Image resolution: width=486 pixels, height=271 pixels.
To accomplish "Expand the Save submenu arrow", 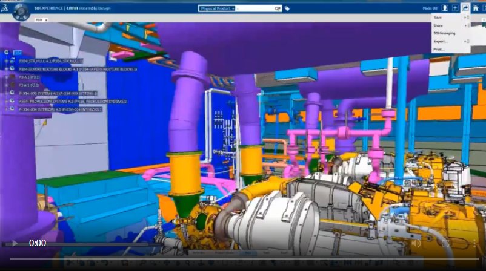I will 465,18.
